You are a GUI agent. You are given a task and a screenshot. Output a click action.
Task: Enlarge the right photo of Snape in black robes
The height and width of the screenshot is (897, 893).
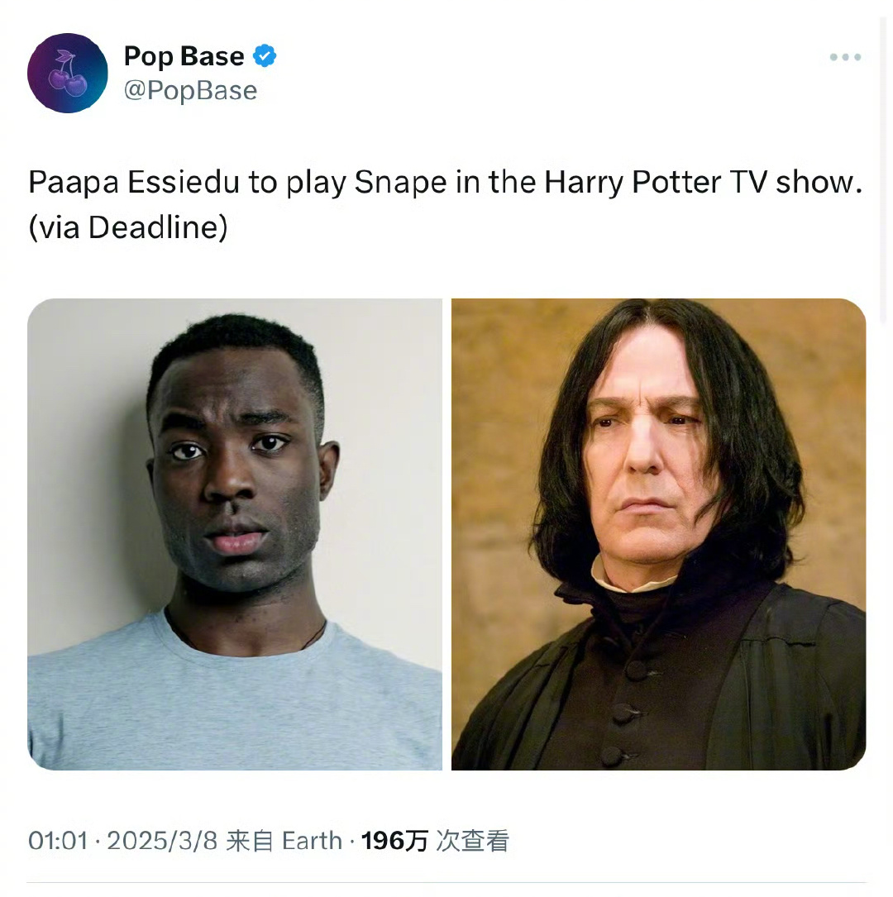(x=658, y=534)
